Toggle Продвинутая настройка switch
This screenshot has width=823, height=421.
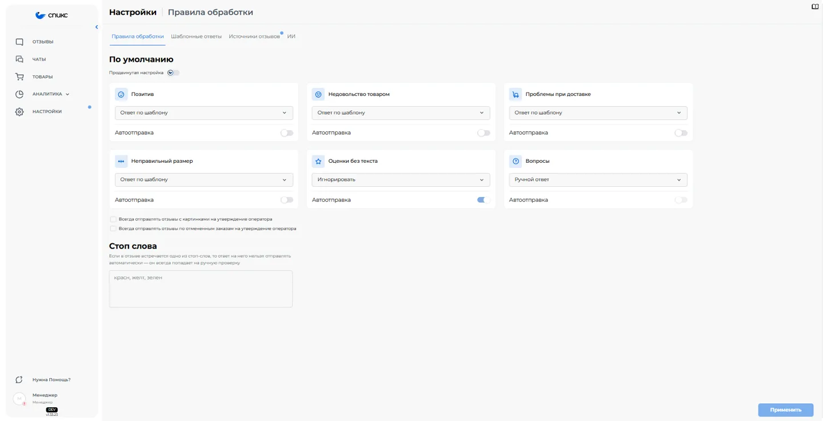pyautogui.click(x=173, y=73)
